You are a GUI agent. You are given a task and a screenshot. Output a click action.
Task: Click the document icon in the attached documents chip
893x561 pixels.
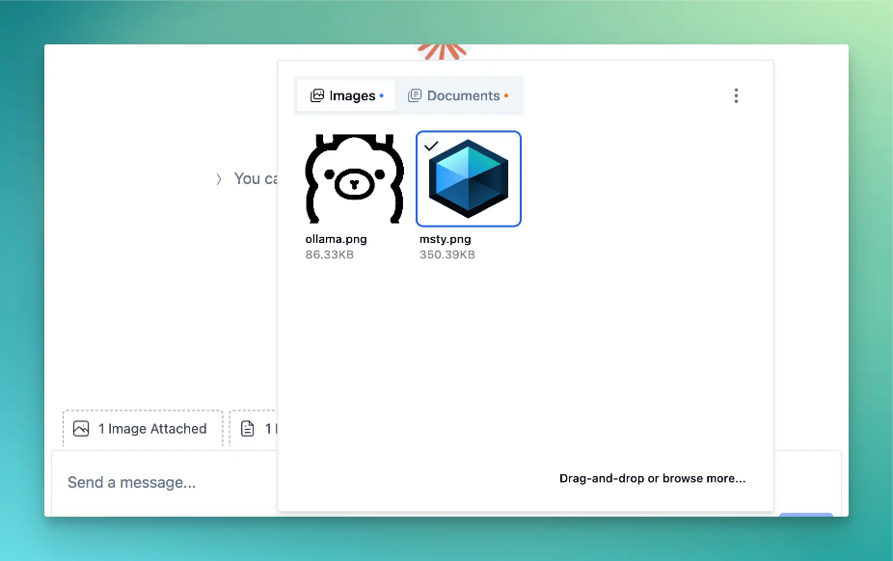pyautogui.click(x=248, y=429)
